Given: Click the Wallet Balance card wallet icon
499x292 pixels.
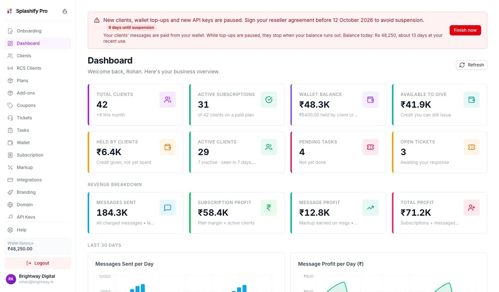Looking at the screenshot, I should (x=370, y=100).
